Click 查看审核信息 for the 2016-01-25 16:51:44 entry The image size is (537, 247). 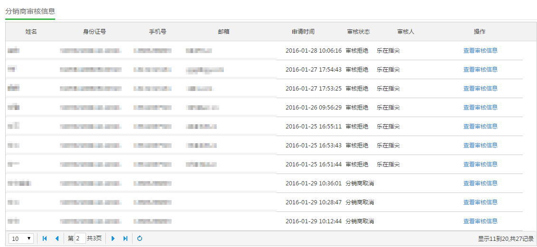coord(480,165)
